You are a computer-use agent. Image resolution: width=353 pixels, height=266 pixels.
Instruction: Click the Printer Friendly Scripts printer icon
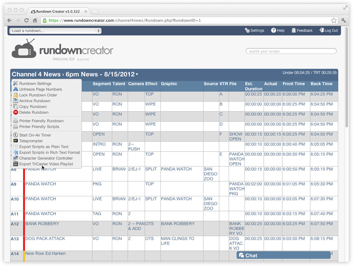pos(15,127)
